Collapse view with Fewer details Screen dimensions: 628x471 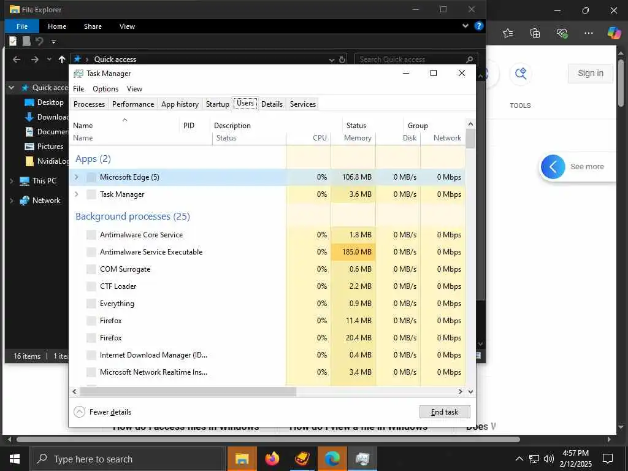(x=102, y=412)
